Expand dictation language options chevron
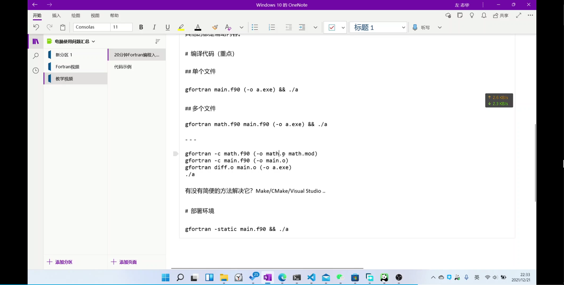This screenshot has width=564, height=285. point(440,27)
